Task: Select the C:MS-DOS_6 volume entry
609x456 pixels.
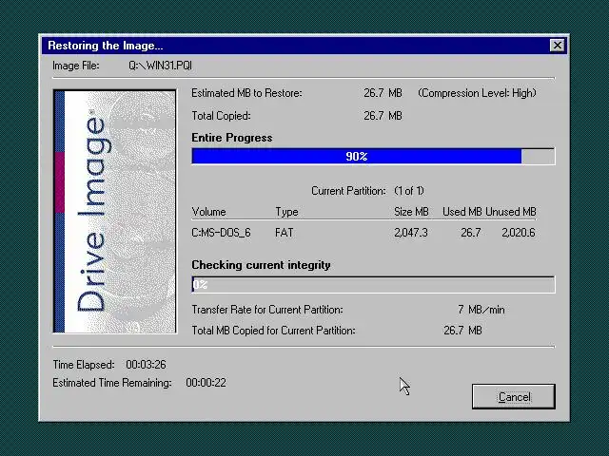Action: (221, 233)
